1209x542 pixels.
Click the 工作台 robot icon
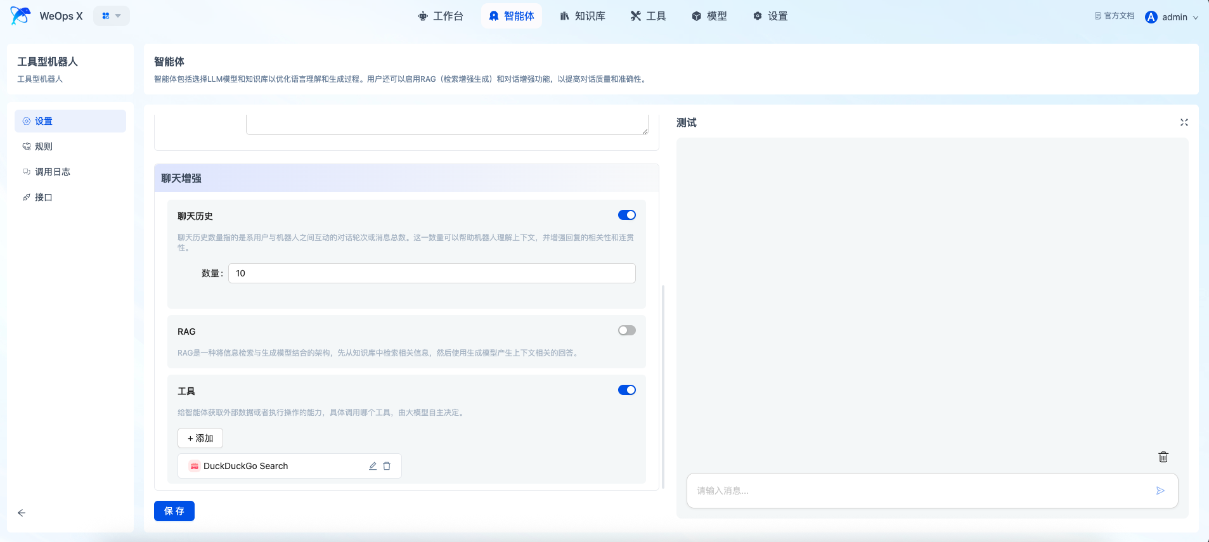(x=423, y=16)
